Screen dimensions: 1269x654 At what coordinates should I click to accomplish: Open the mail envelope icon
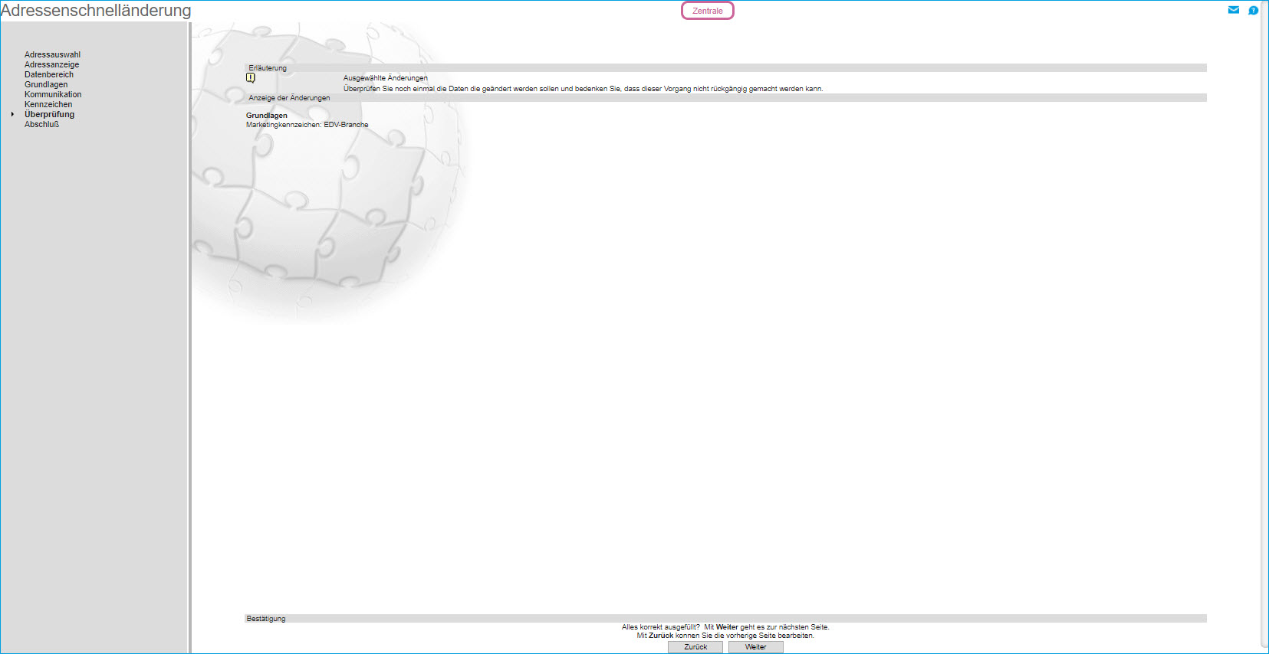[1233, 10]
